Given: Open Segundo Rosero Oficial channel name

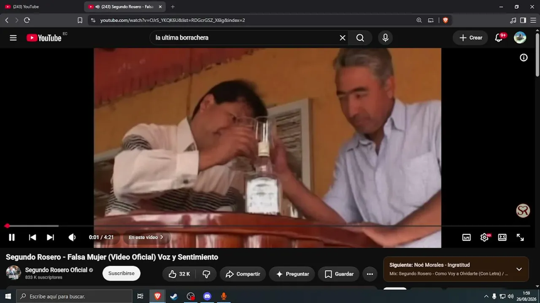Looking at the screenshot, I should (x=56, y=270).
